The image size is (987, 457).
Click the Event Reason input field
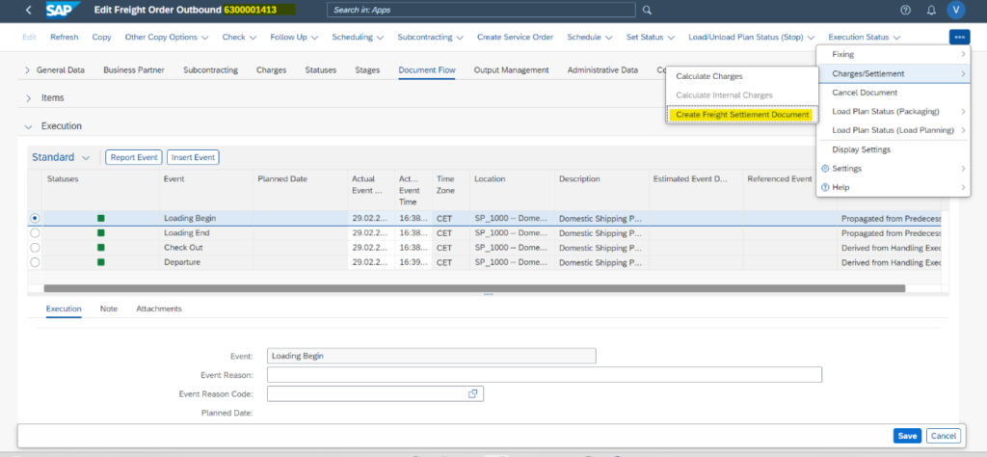click(544, 374)
